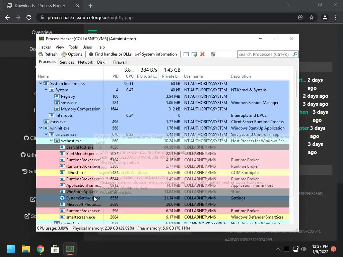Viewport: 343px width, 257px height.
Task: Select the Processes tab
Action: click(47, 62)
